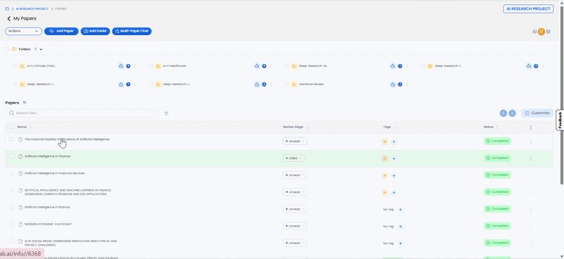Screen dimensions: 564x259
Task: Select the first stacked-layers view icon
Action: point(534,32)
